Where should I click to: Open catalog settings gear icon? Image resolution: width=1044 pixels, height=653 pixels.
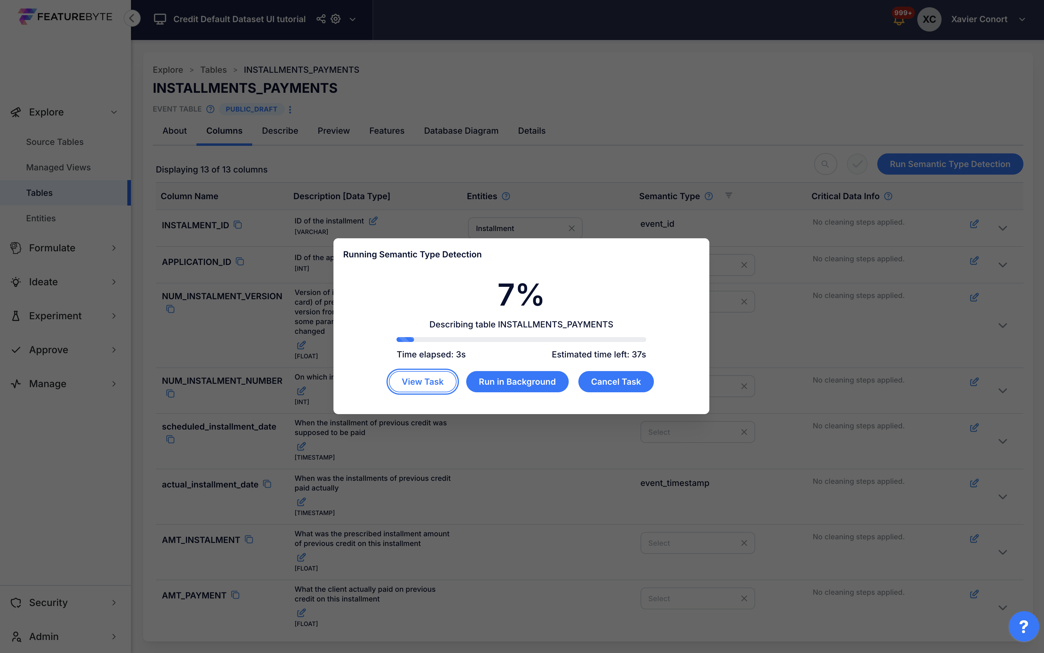(336, 19)
